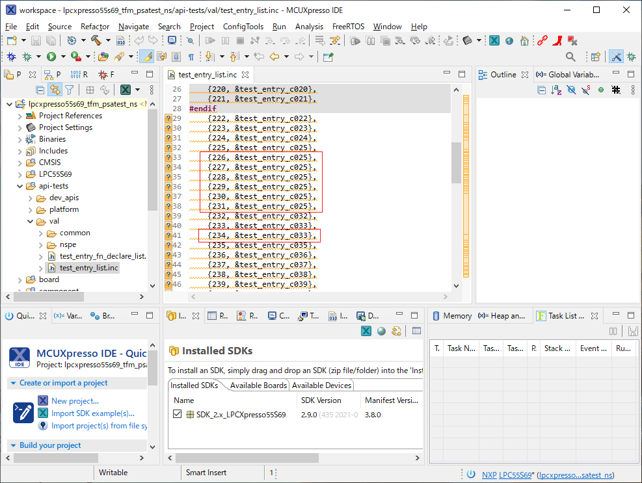Expand the CMSIS folder
Viewport: 642px width, 483px height.
pos(20,163)
